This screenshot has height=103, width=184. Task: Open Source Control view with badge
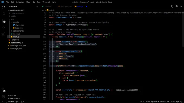point(4,21)
